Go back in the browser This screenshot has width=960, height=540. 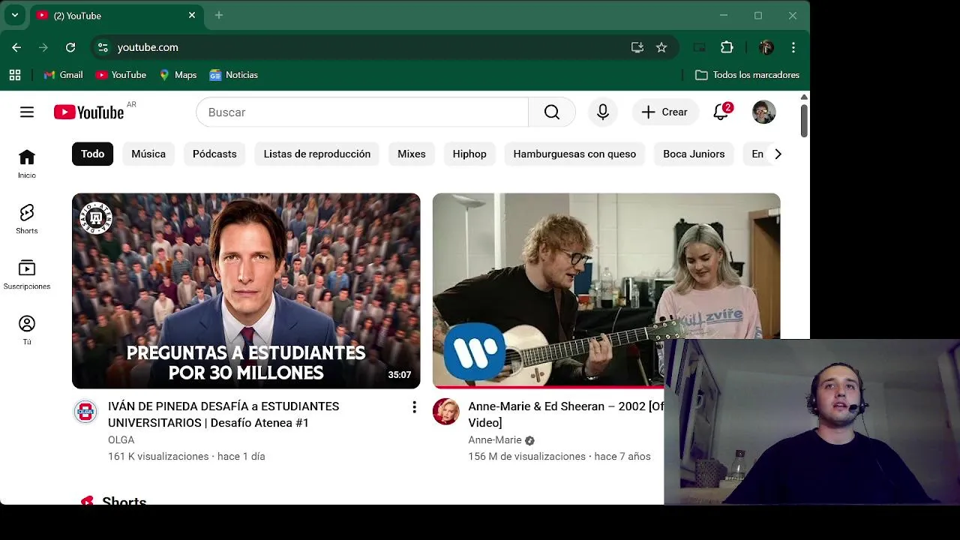(16, 47)
